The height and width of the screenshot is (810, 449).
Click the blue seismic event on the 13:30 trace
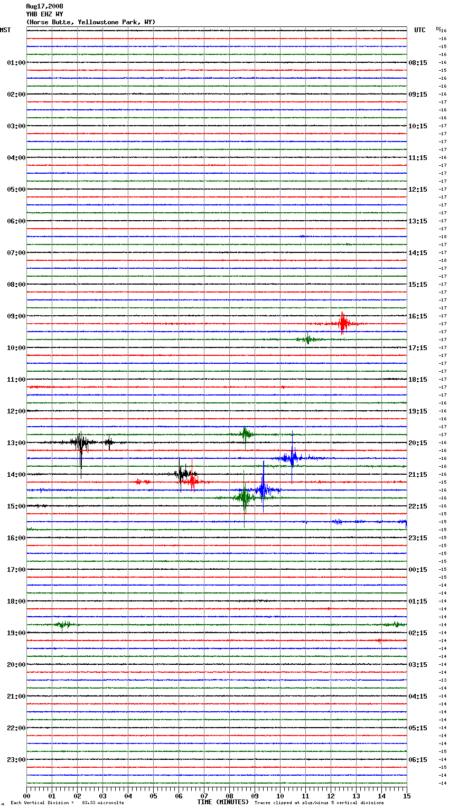(292, 458)
